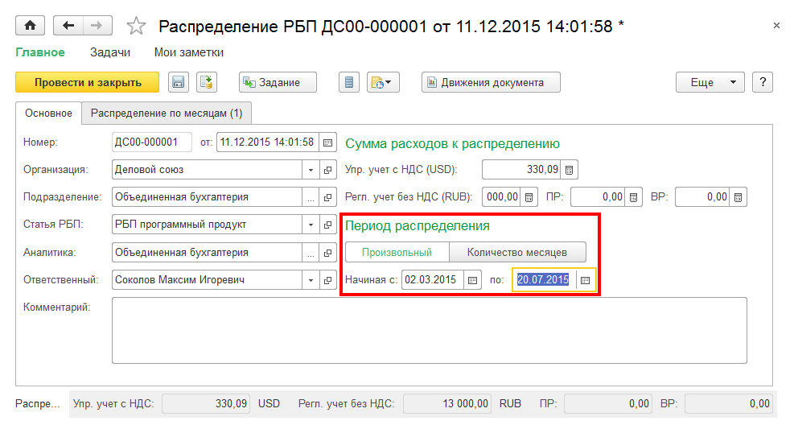Viewport: 794px width, 425px height.
Task: Open the calculator for Упр. учет с НДС amount
Action: click(x=569, y=170)
